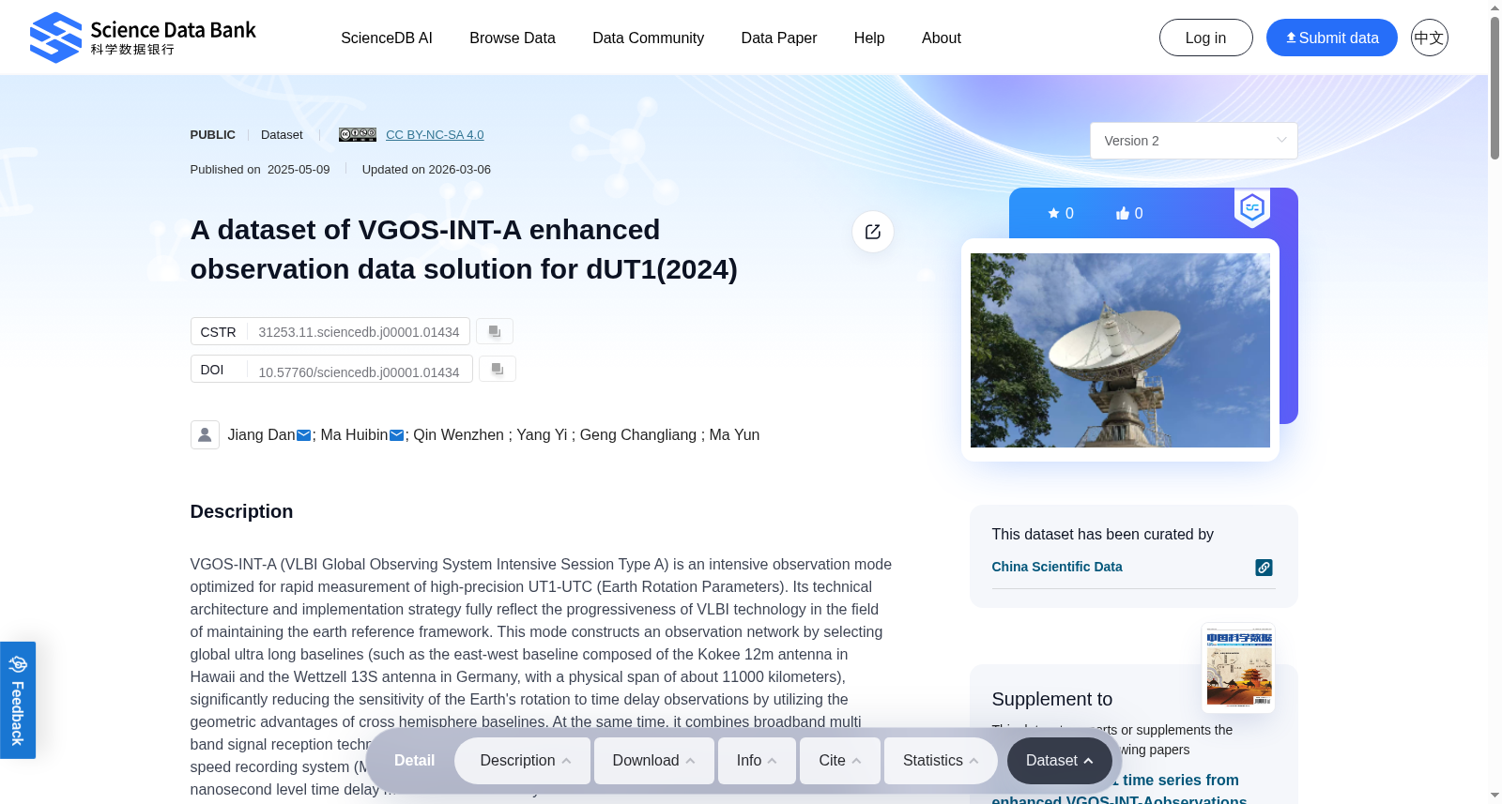The height and width of the screenshot is (804, 1502).
Task: Click the PUBLIC status label
Action: [x=212, y=135]
